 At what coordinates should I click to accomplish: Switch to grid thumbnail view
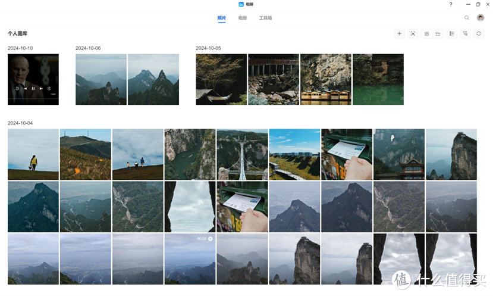coord(426,34)
